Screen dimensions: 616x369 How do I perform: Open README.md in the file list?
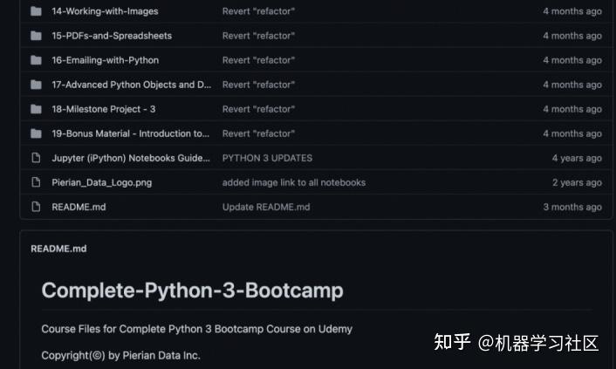tap(79, 207)
